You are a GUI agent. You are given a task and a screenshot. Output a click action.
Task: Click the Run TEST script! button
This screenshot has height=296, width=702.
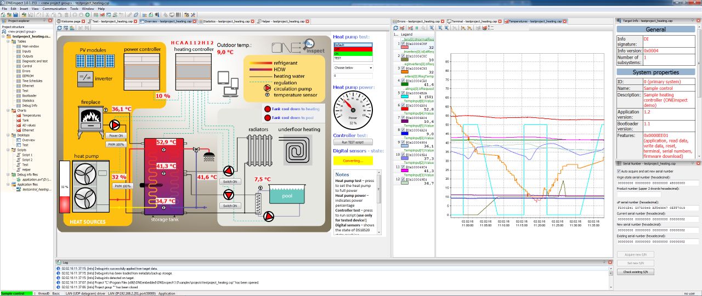click(353, 142)
